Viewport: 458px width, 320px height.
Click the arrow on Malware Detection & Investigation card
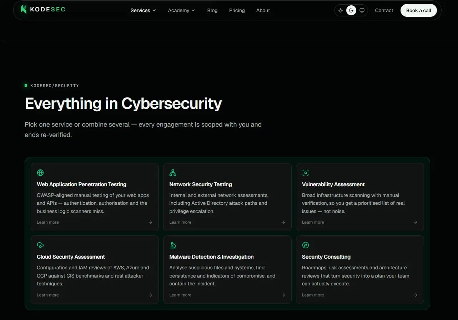click(283, 295)
